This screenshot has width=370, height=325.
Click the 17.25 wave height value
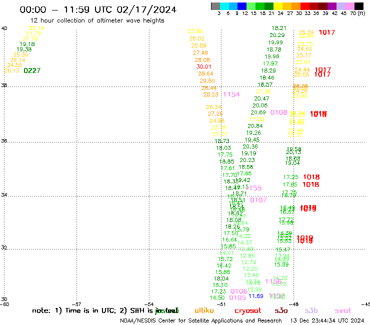pyautogui.click(x=290, y=177)
